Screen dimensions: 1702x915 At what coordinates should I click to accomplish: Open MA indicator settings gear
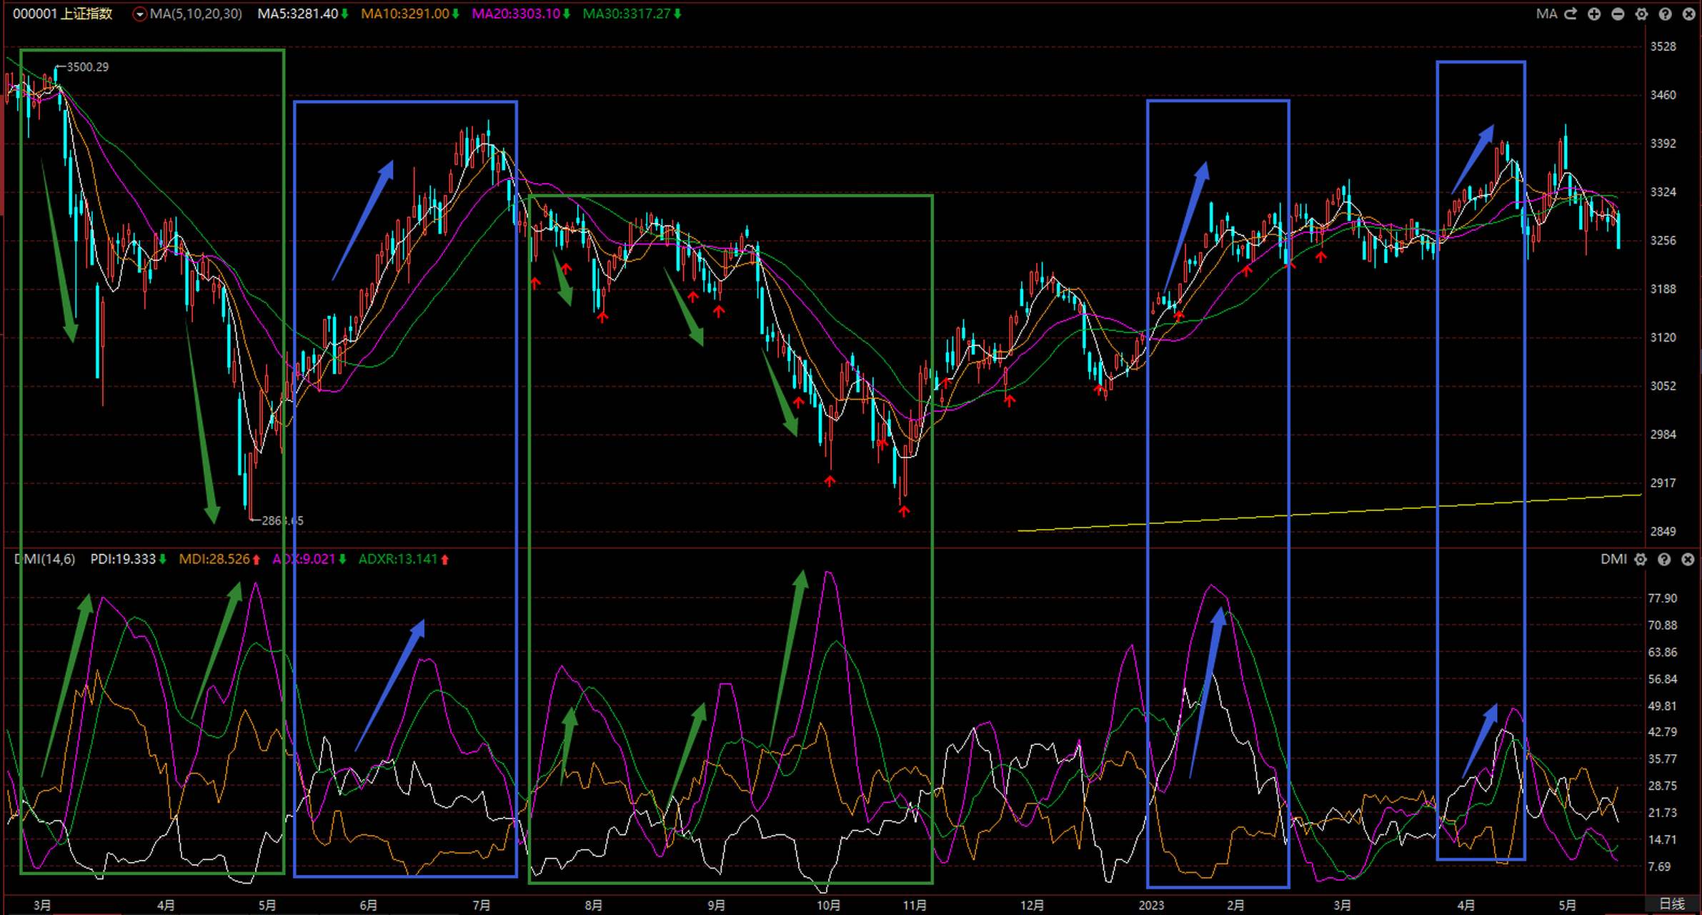[x=1641, y=14]
